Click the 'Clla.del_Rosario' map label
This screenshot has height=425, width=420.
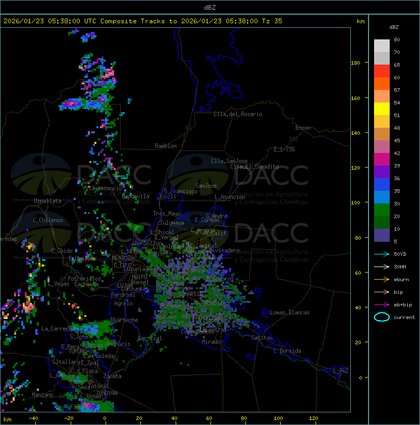coord(238,114)
